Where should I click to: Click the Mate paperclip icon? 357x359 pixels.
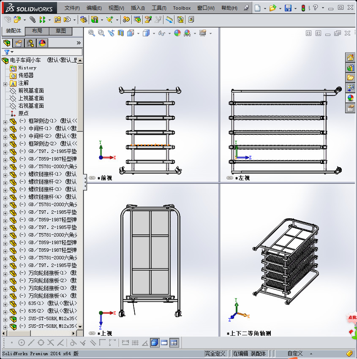(x=33, y=20)
